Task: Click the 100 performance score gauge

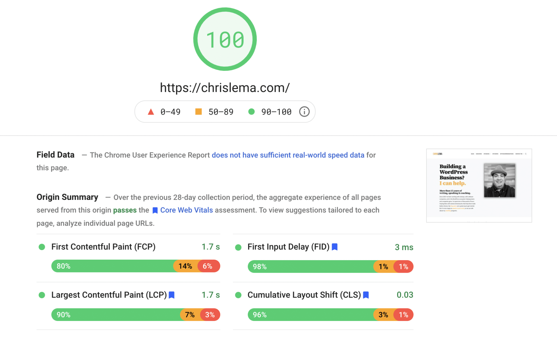Action: click(x=225, y=39)
